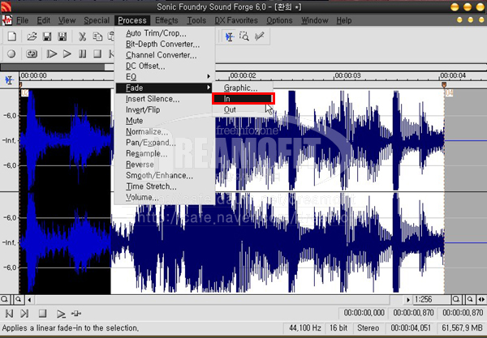This screenshot has width=487, height=338.
Task: Click the Record button in transport bar
Action: coord(11,54)
